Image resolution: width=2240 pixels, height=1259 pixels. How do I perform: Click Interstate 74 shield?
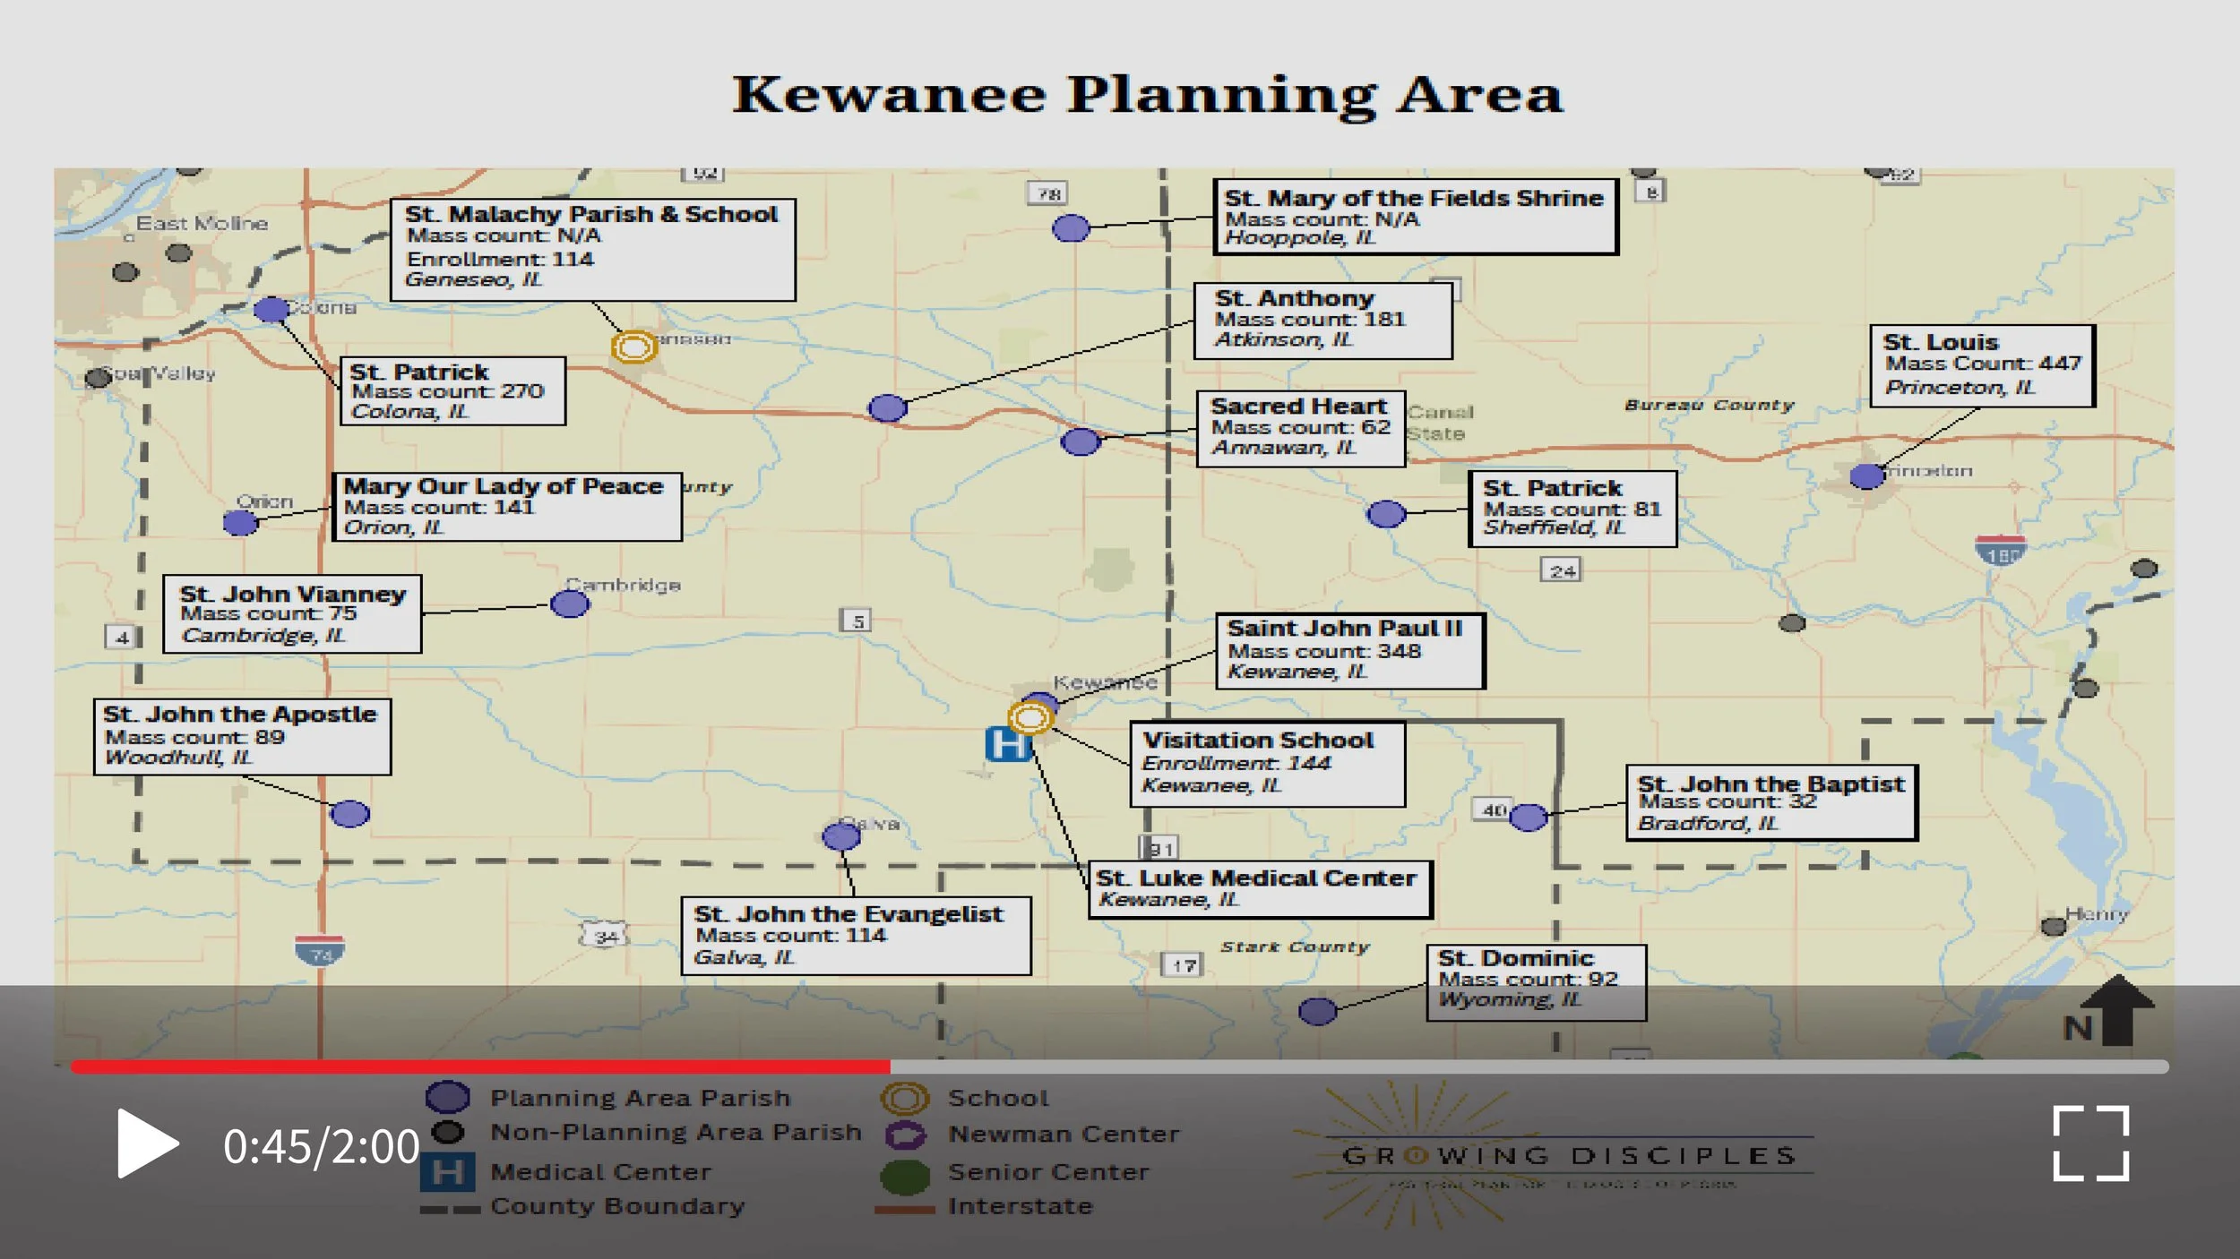point(320,951)
